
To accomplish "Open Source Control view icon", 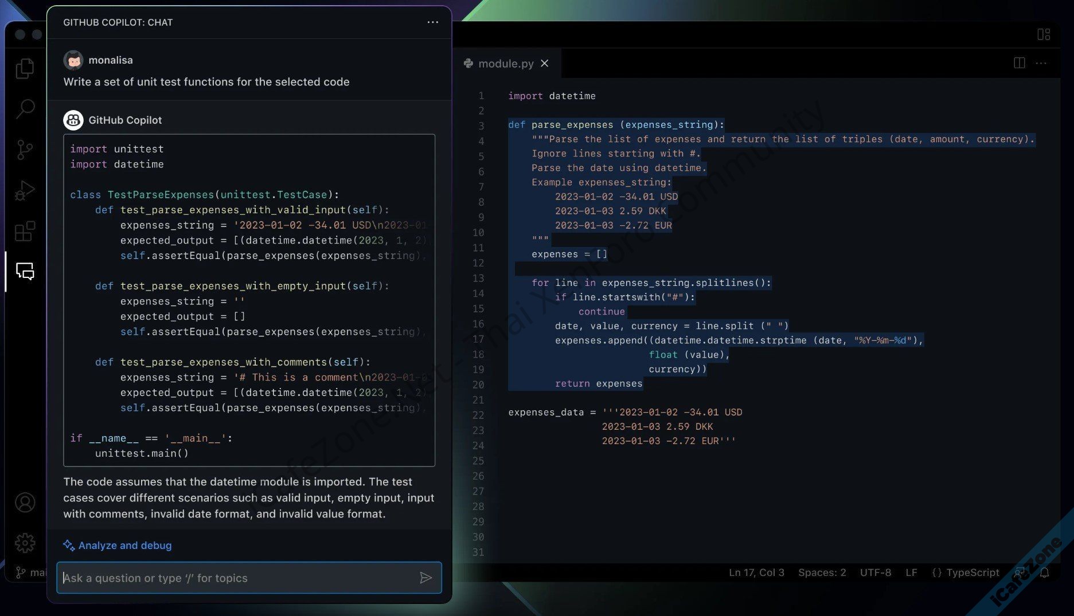I will 25,150.
